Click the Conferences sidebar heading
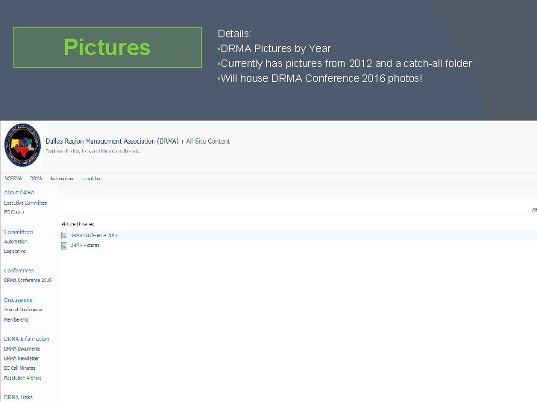The height and width of the screenshot is (402, 537). [x=19, y=270]
